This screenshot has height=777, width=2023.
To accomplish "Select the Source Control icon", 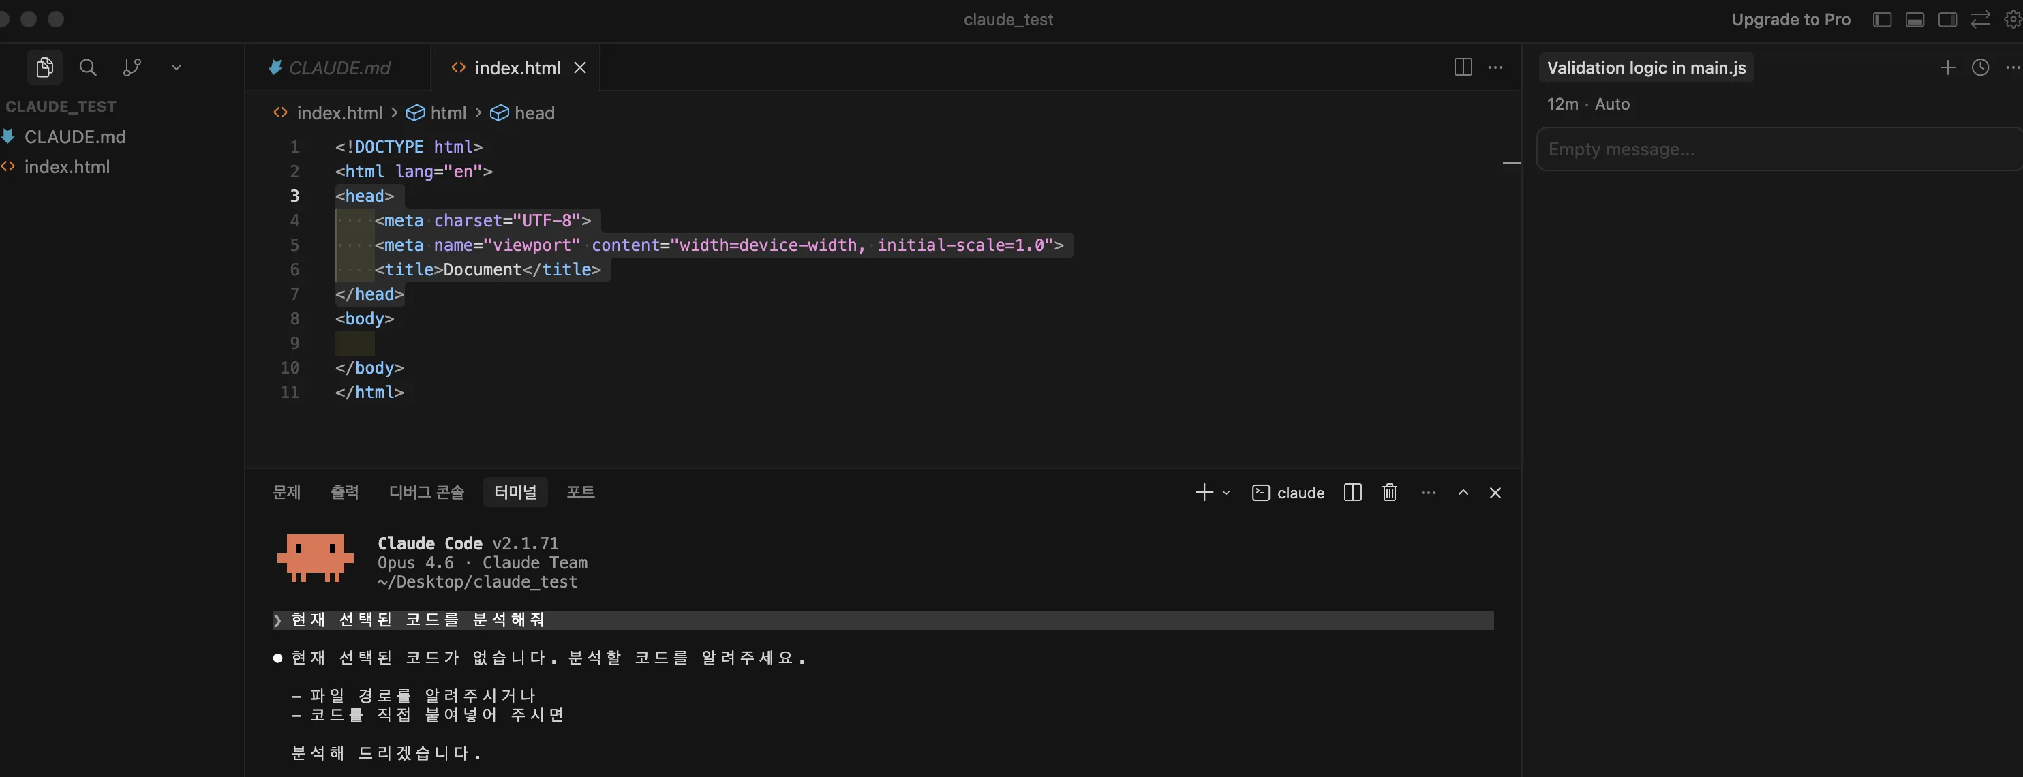I will tap(131, 67).
